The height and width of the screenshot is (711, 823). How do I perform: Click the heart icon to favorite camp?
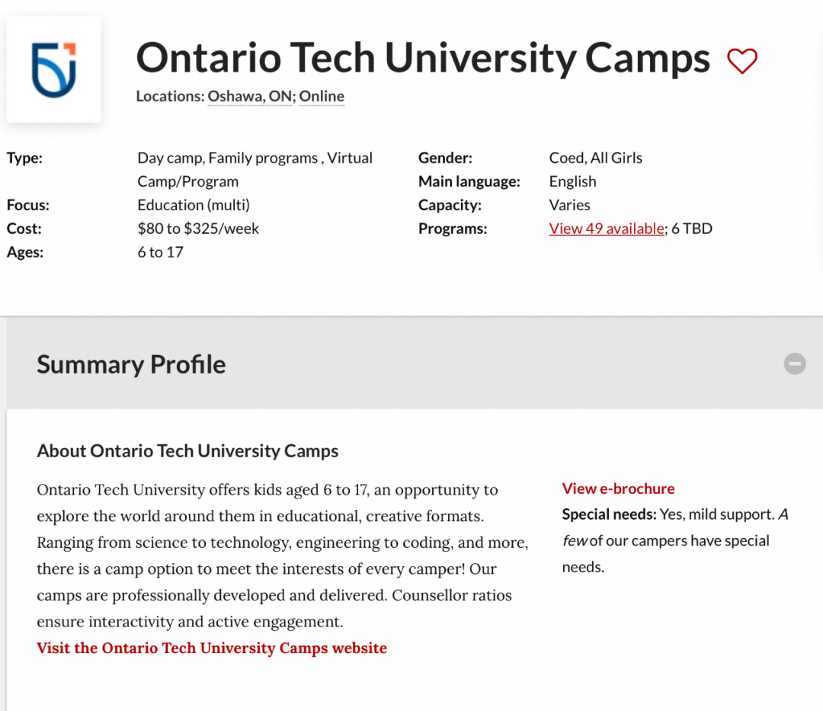[x=741, y=61]
